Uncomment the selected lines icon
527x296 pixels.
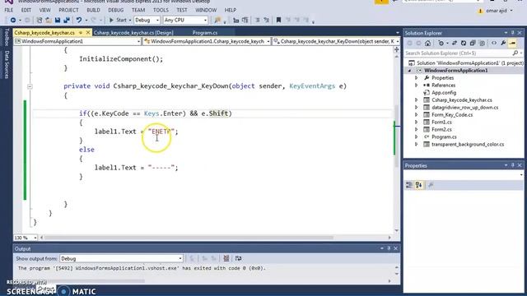pos(267,20)
